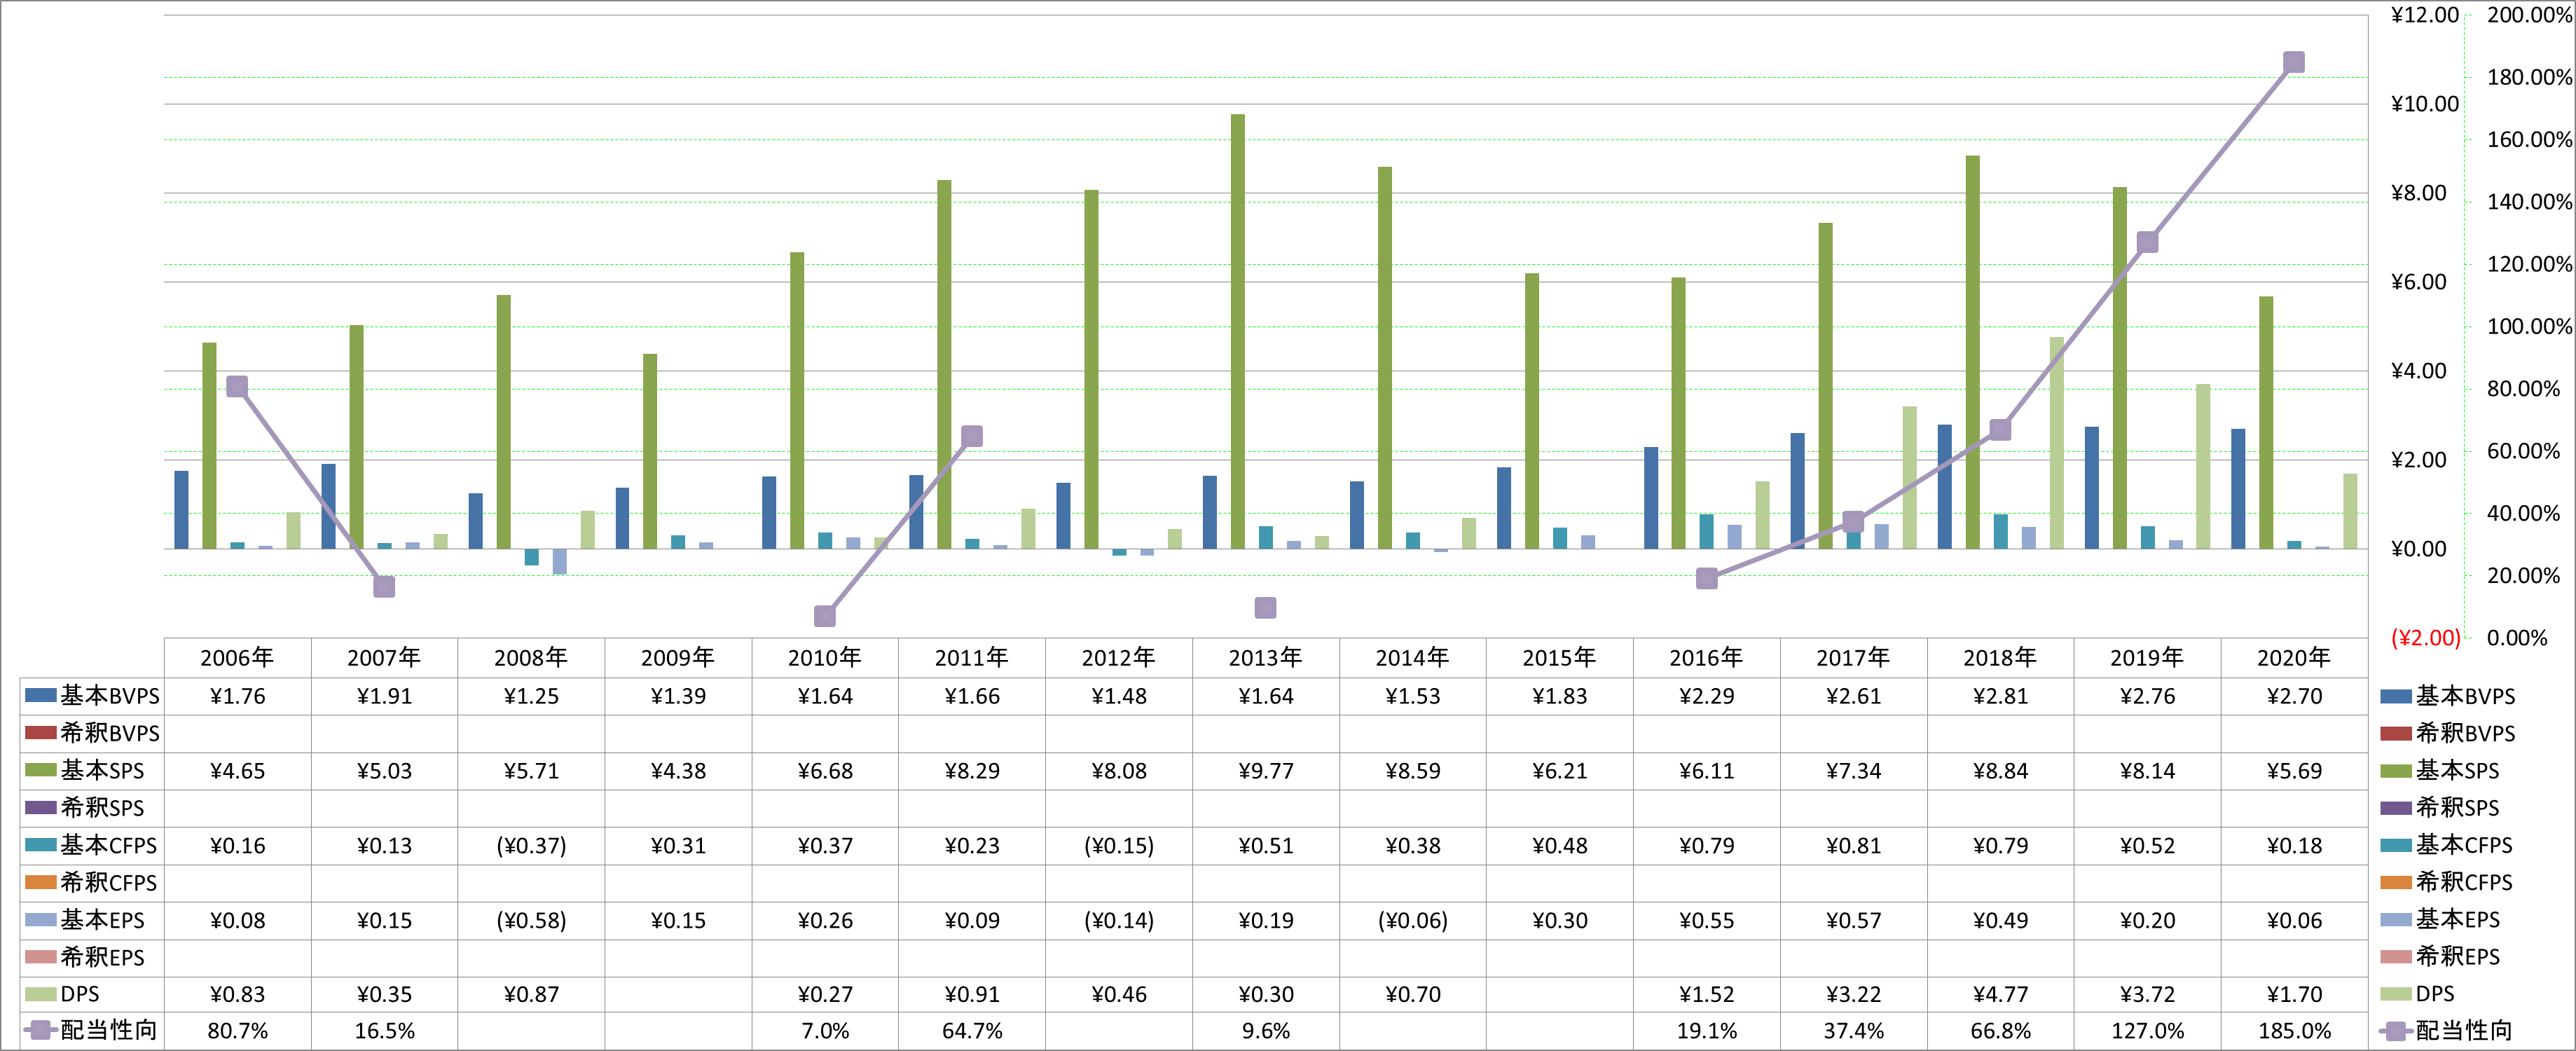Click the 基本BVPS value ¥2.81 for 2018
The image size is (2576, 1051).
[2001, 696]
